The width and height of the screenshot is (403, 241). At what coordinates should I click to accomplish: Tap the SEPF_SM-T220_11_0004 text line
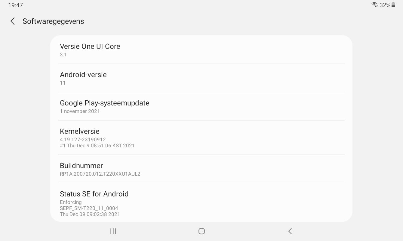[x=89, y=208]
